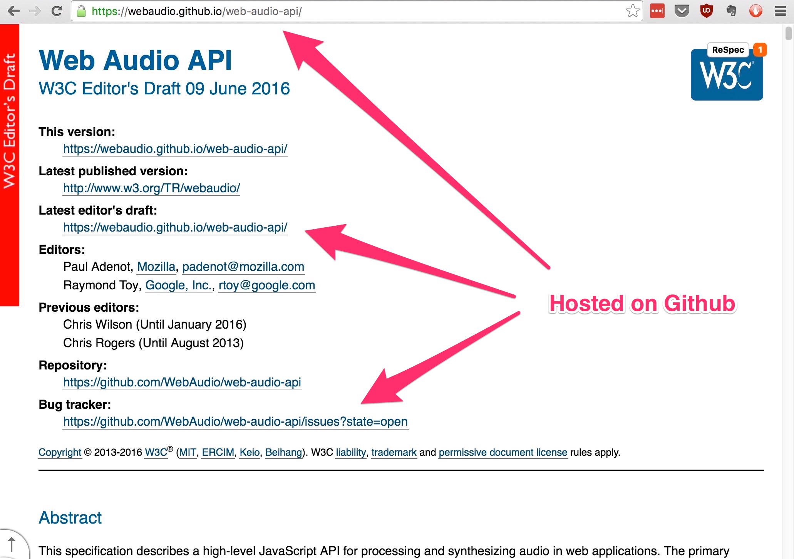Open the permissive document license link
Viewport: 794px width, 559px height.
pos(503,452)
